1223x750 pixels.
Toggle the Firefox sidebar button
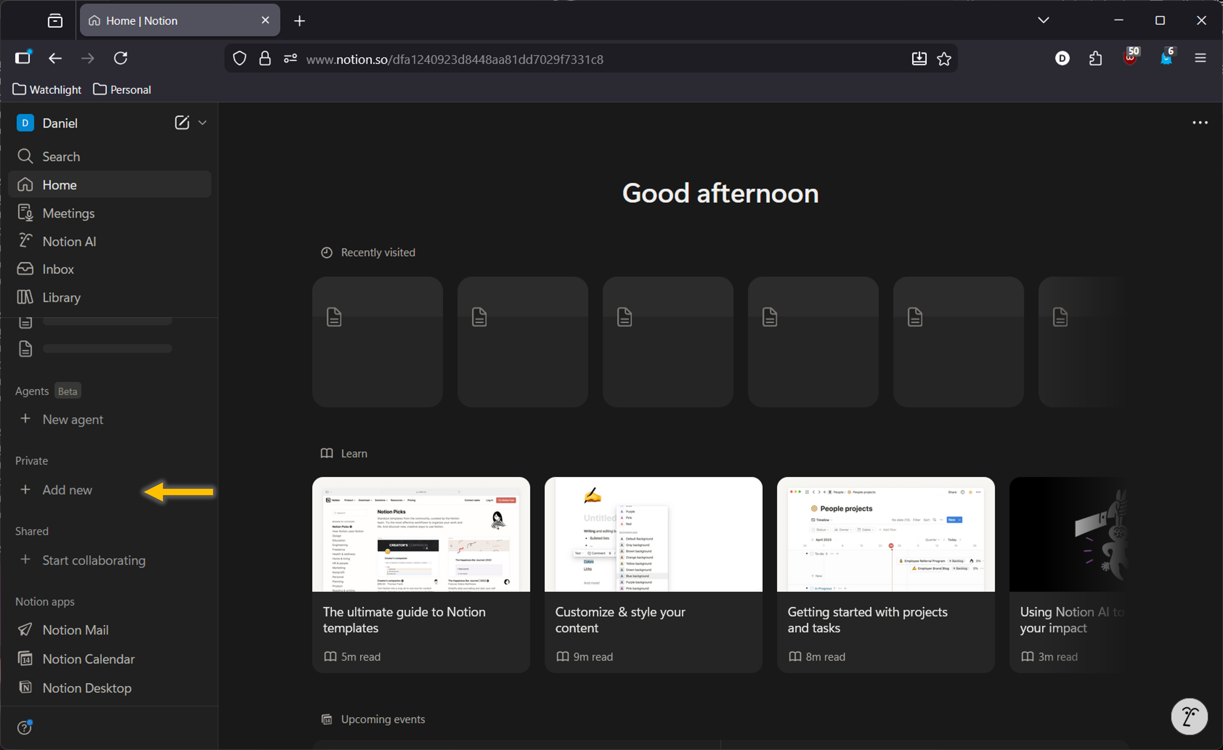click(23, 58)
